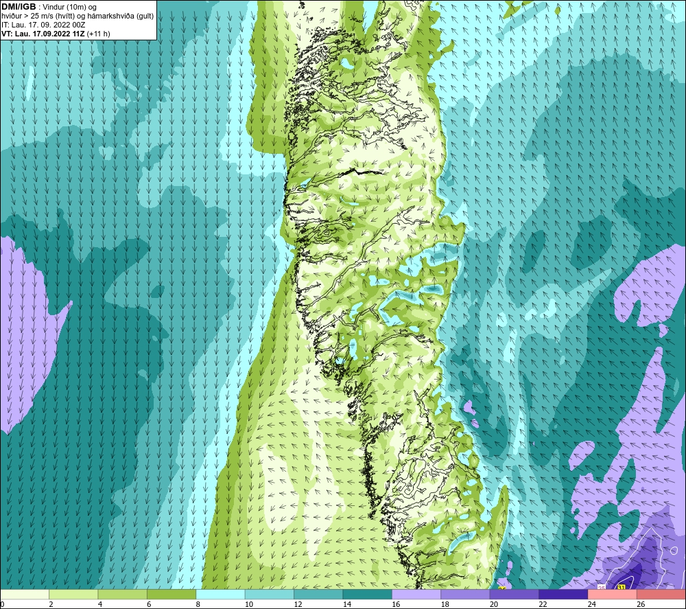Image resolution: width=686 pixels, height=609 pixels.
Task: Click the 20–22 m/s violet legend swatch
Action: 514,595
